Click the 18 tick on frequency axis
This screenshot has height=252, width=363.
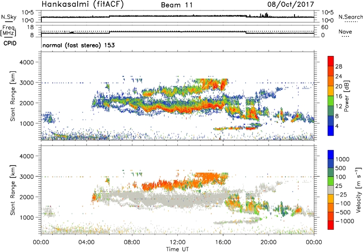click(30, 27)
